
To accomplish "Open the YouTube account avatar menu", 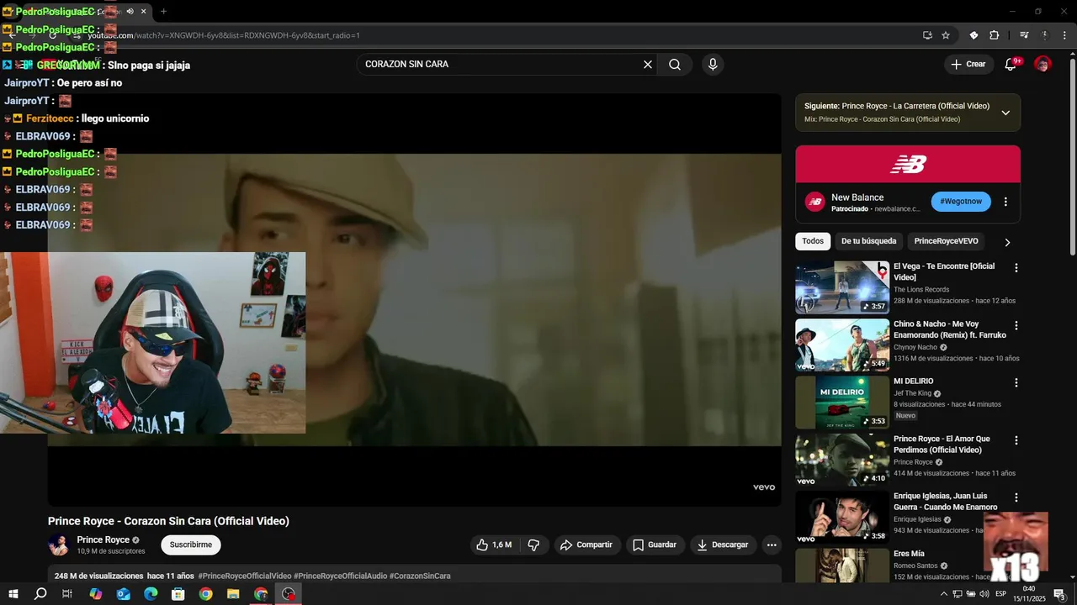I will coord(1043,64).
